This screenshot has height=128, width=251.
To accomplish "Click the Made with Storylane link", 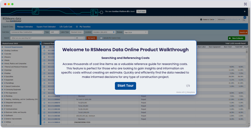I will pos(186,92).
